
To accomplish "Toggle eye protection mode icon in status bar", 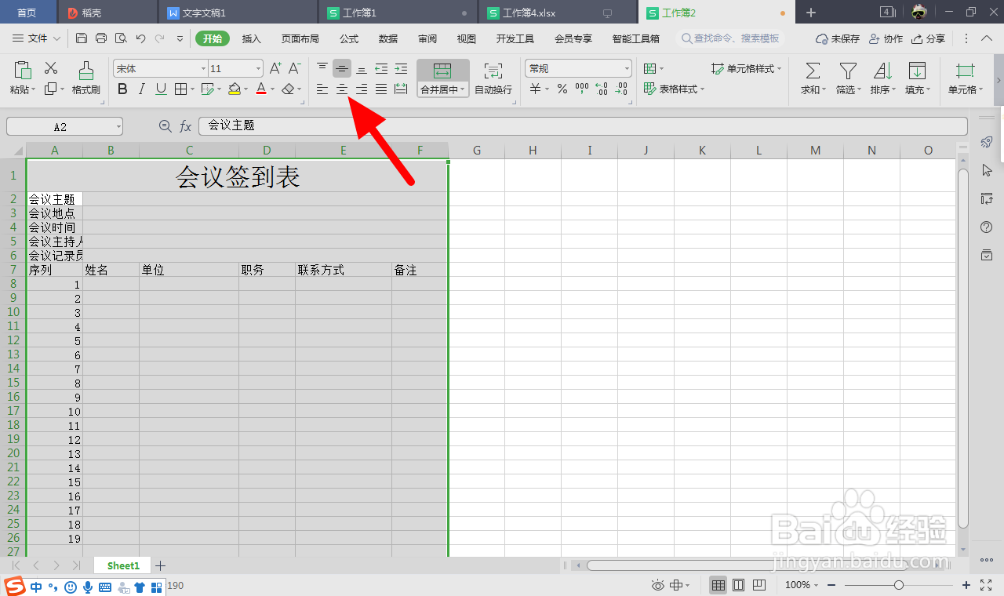I will 658,585.
